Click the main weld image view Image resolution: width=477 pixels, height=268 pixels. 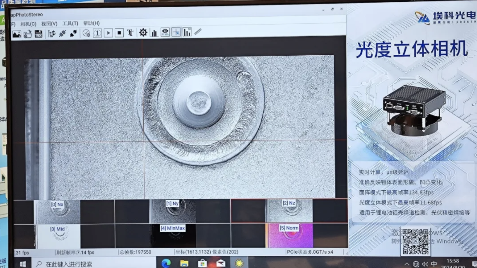pos(180,127)
